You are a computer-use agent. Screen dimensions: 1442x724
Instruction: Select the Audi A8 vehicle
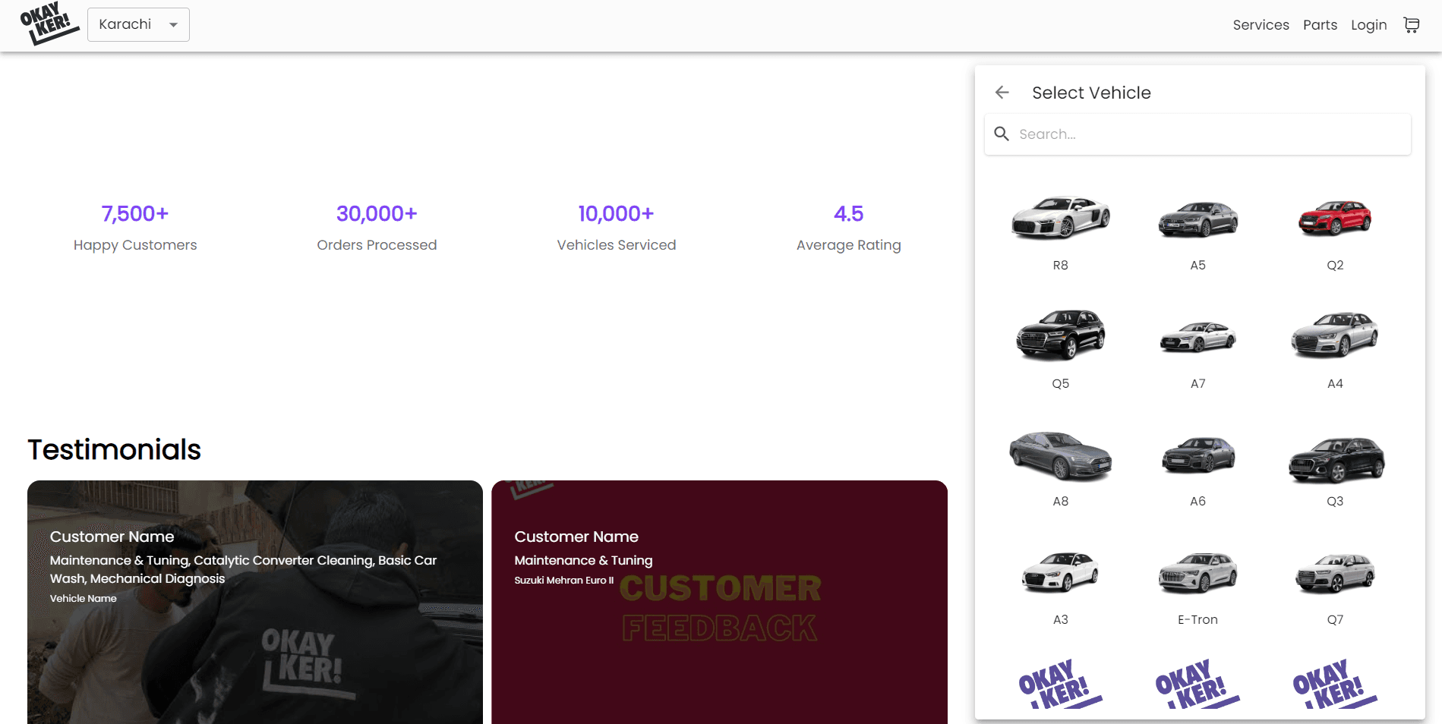(x=1060, y=467)
